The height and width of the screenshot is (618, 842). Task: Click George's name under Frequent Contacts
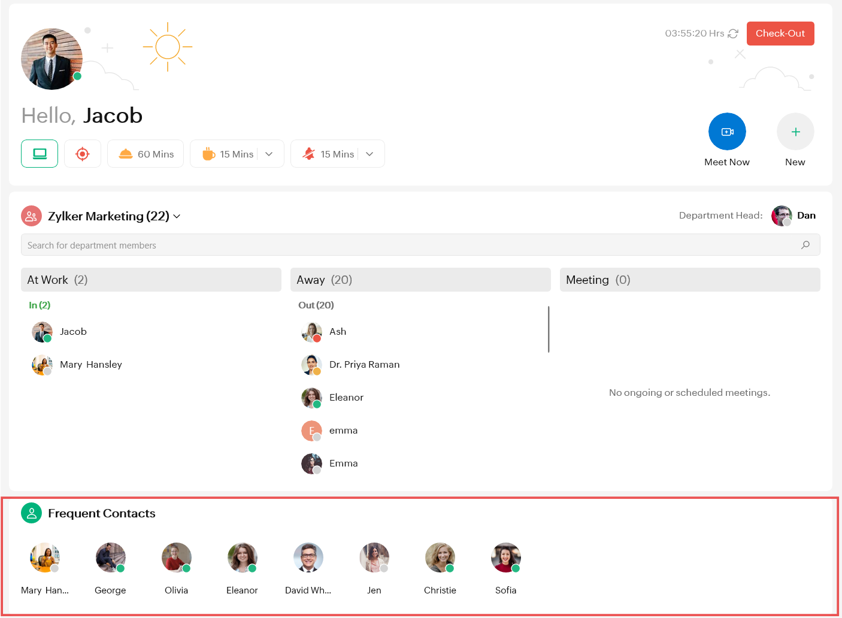110,590
